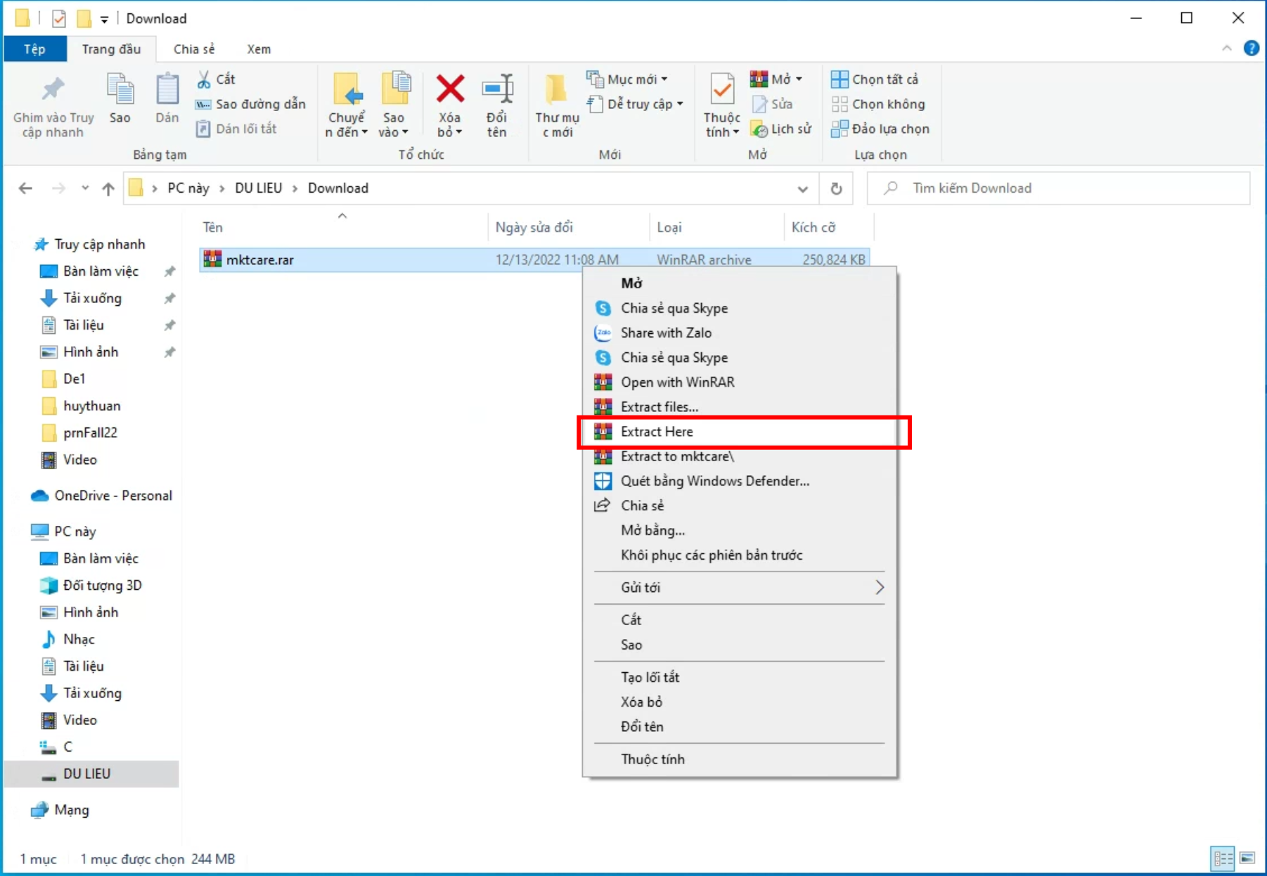Click the Thư mục mới new folder icon
Image resolution: width=1267 pixels, height=876 pixels.
click(556, 90)
